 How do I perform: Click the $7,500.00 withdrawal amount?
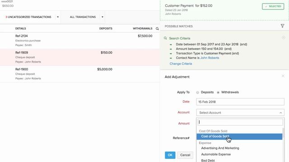coord(145,36)
